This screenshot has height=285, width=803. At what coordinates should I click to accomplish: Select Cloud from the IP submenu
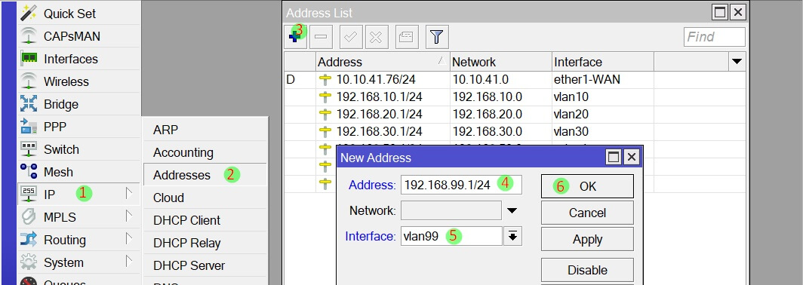coord(205,198)
